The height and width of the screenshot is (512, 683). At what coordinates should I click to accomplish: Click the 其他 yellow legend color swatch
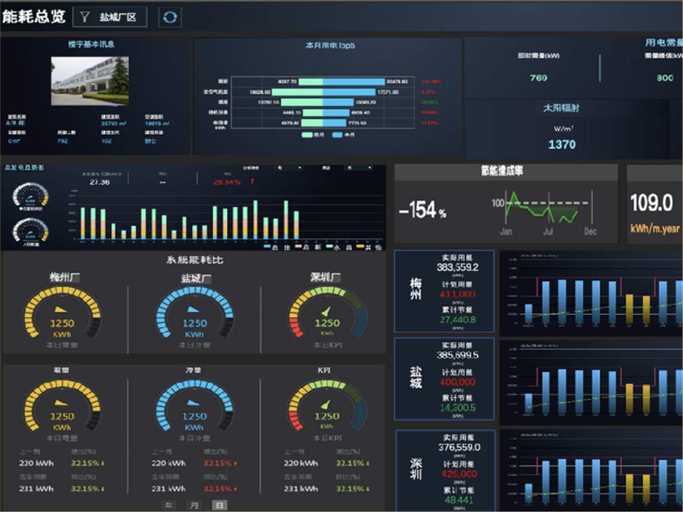pyautogui.click(x=360, y=247)
